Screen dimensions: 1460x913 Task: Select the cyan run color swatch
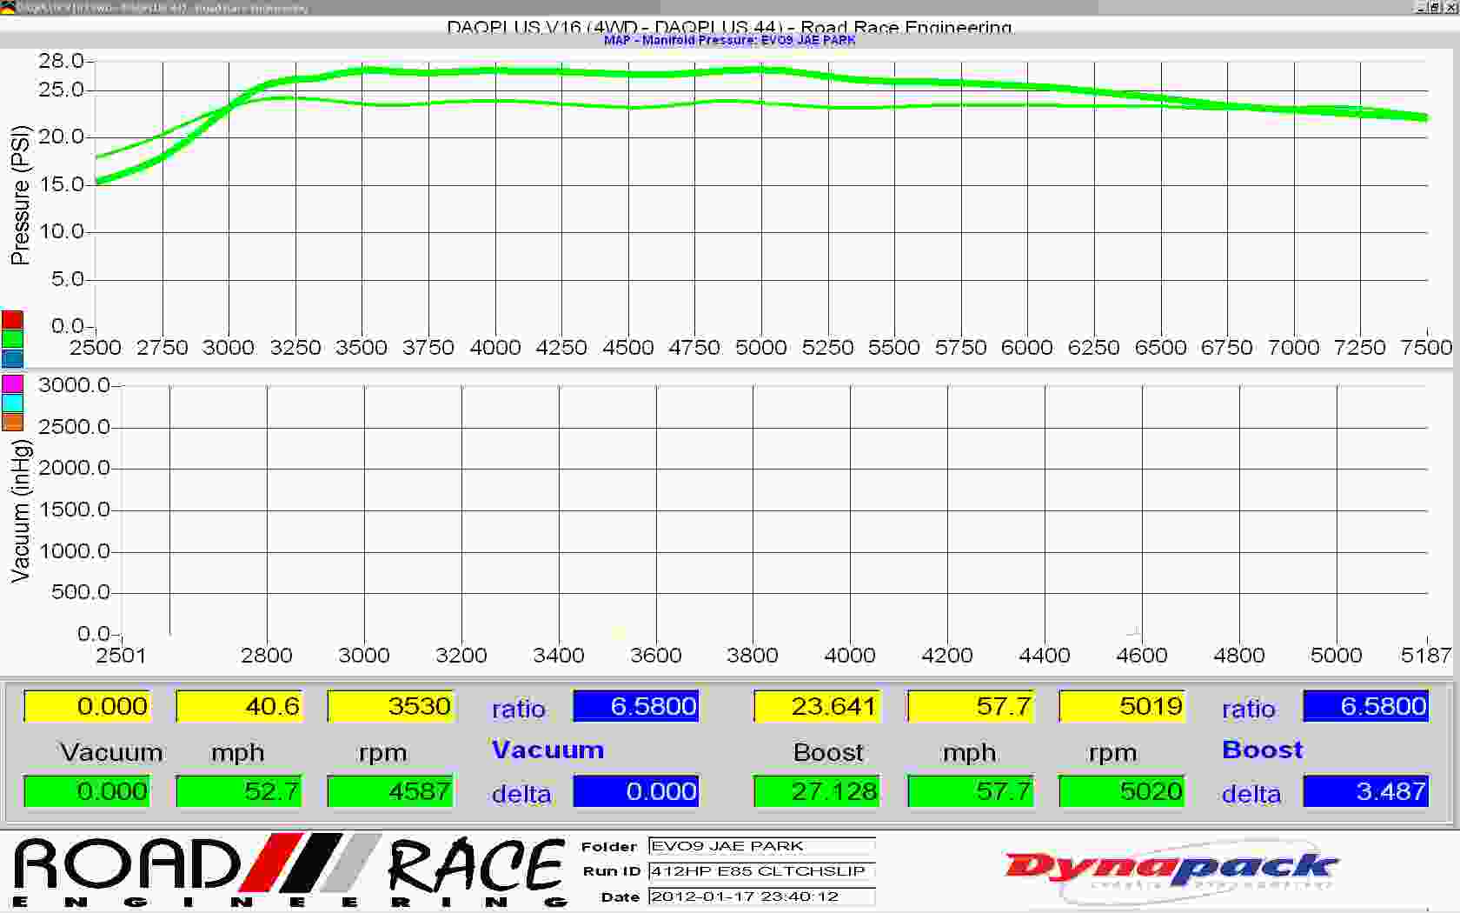click(12, 403)
